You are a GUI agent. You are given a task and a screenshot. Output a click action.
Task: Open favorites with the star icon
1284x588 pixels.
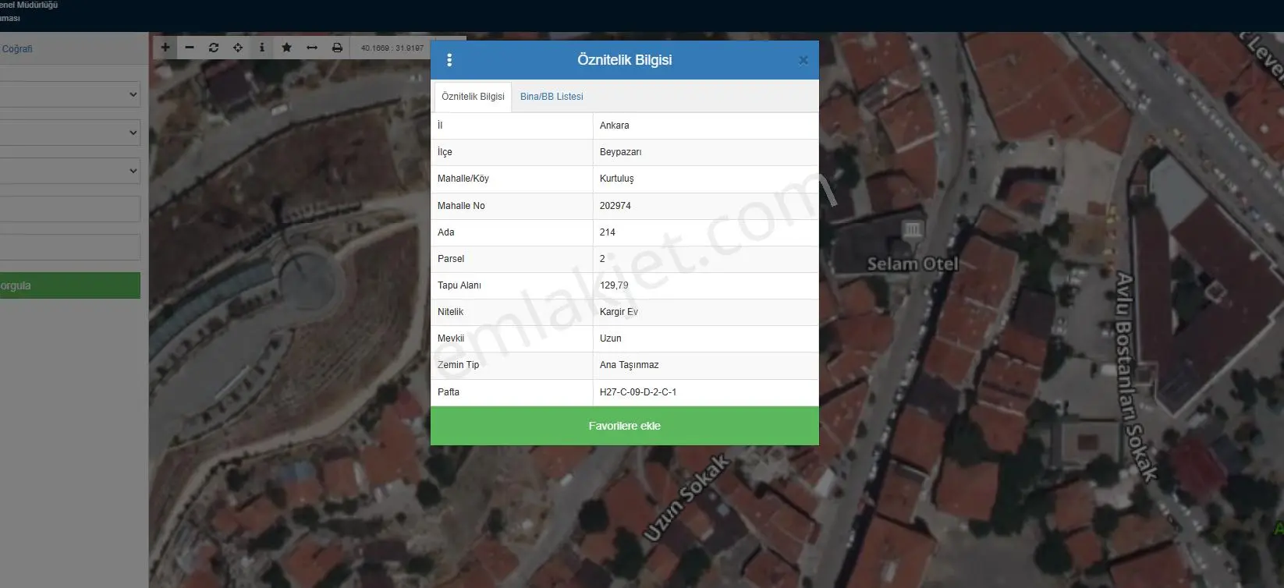[x=287, y=48]
